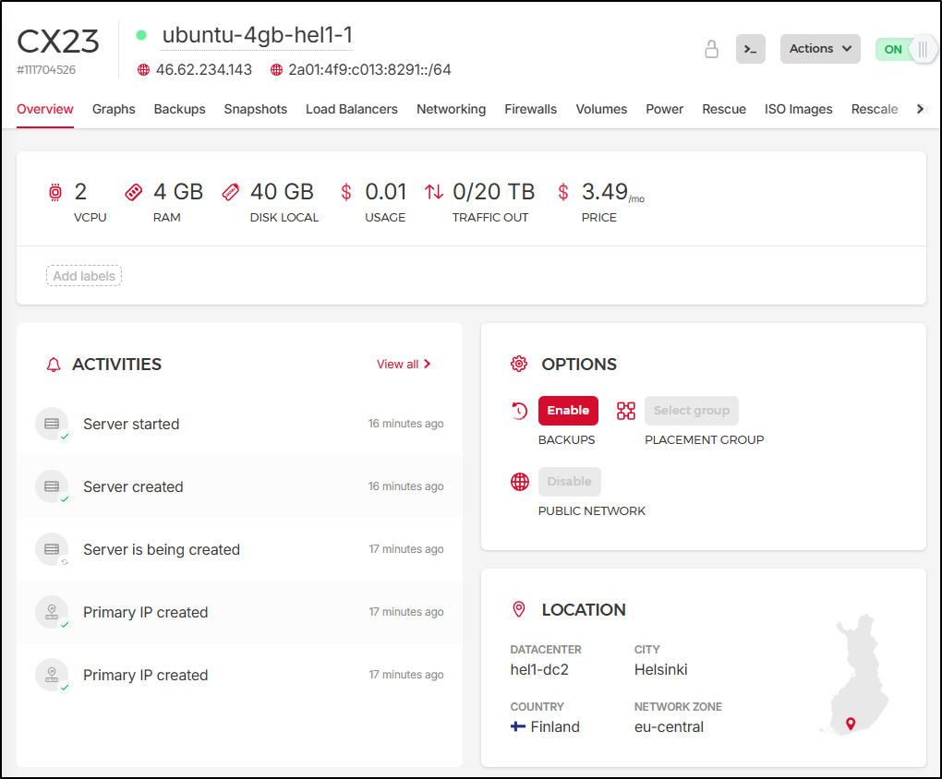Open the Select group placement dropdown
942x779 pixels.
tap(691, 411)
